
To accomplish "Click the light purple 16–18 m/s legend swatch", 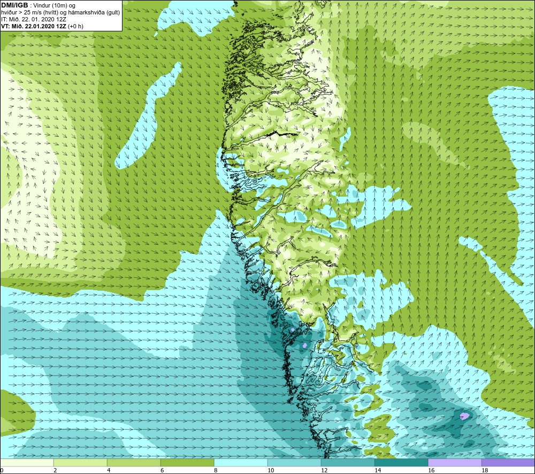I will pyautogui.click(x=455, y=462).
